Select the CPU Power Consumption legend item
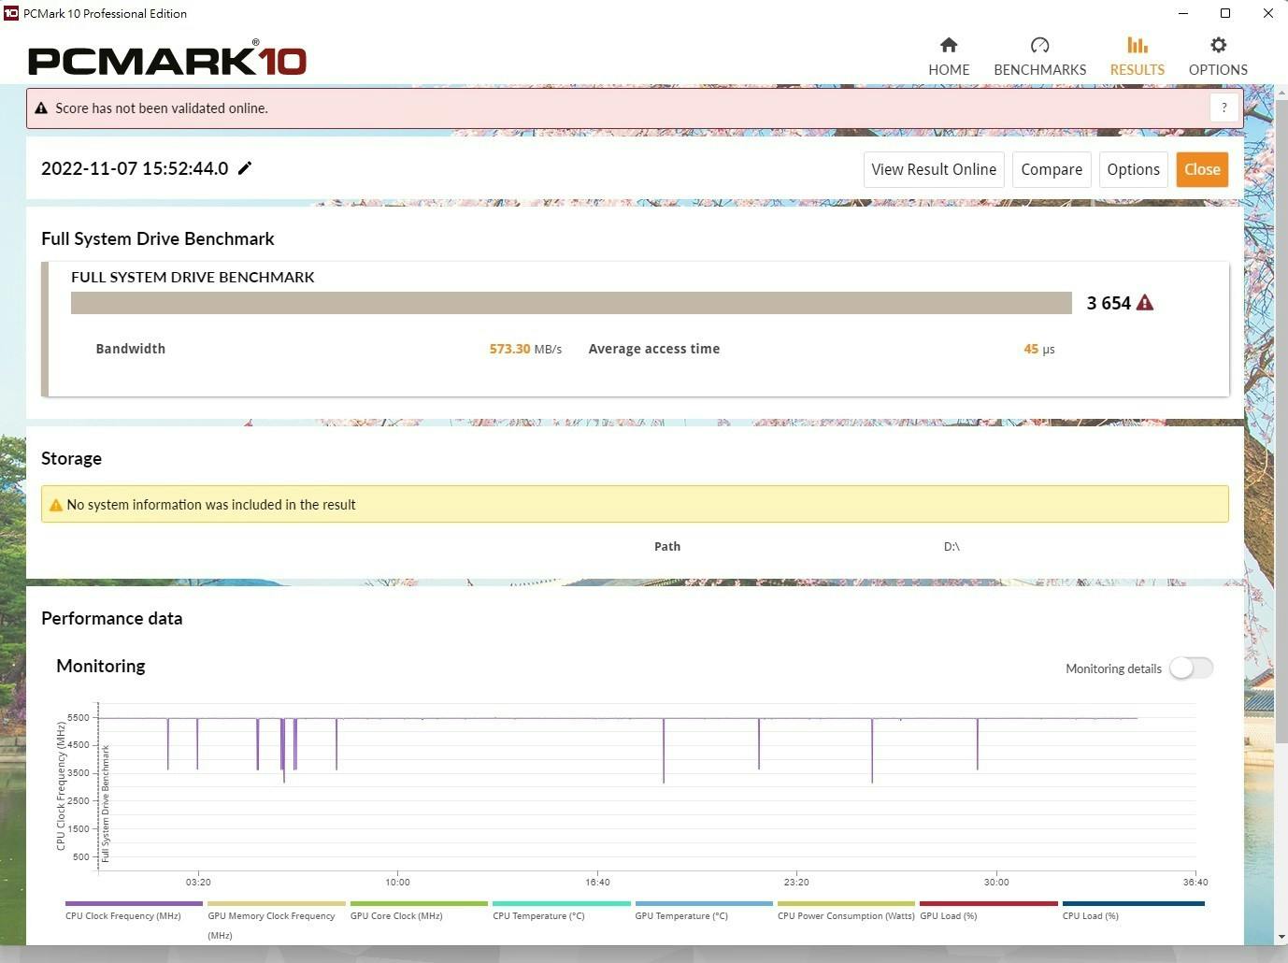The width and height of the screenshot is (1288, 963). [846, 911]
